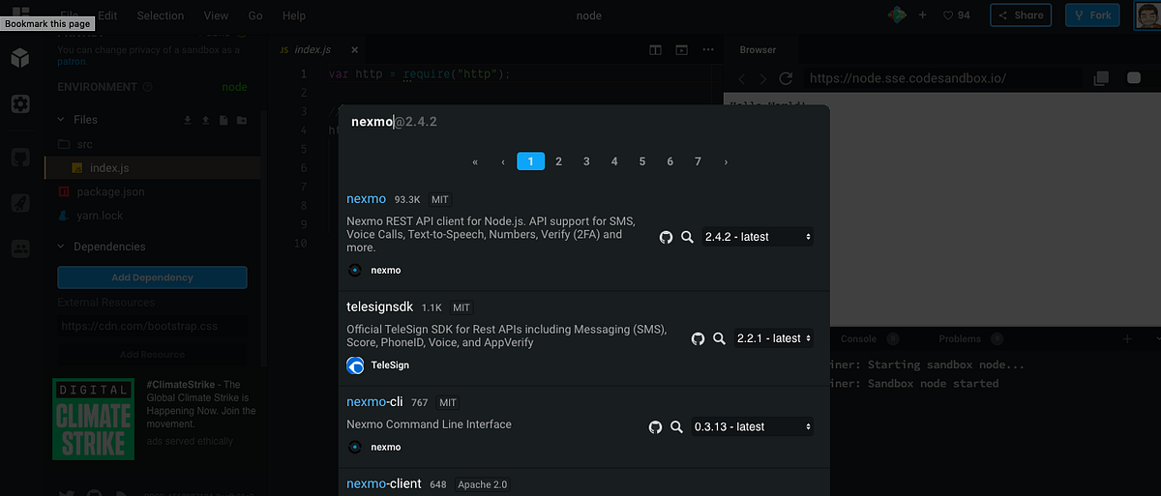Go to previous results page arrow
Image resolution: width=1161 pixels, height=496 pixels.
click(503, 161)
